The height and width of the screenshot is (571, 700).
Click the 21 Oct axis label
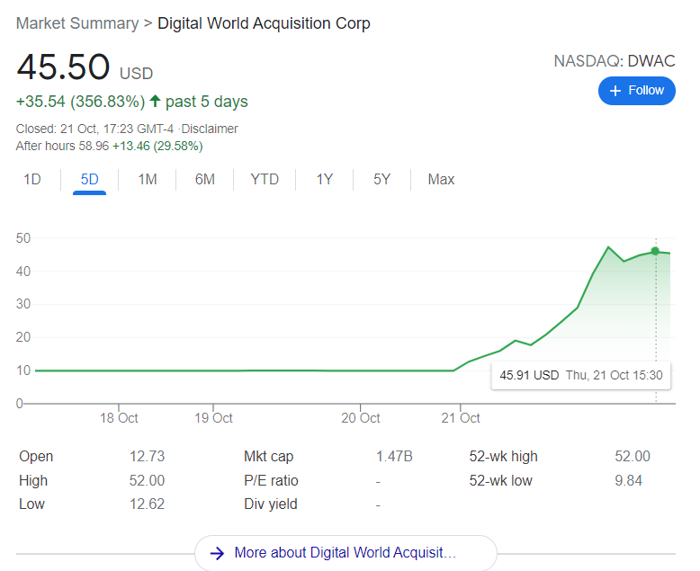coord(461,418)
